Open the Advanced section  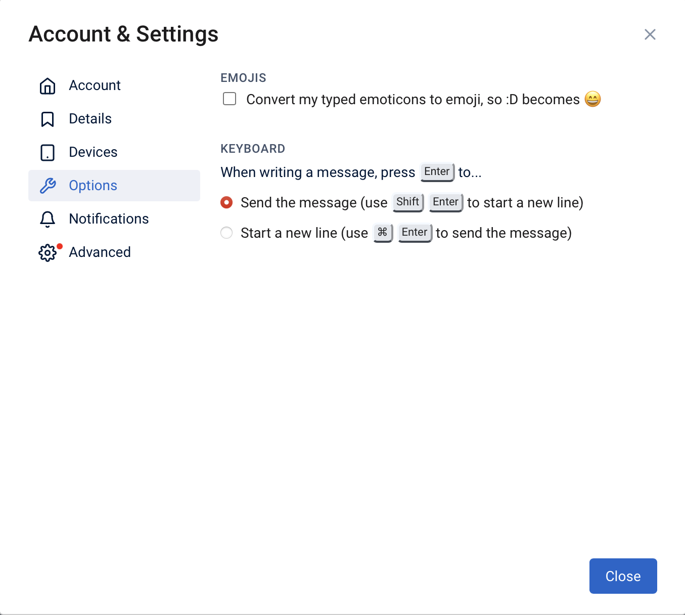pyautogui.click(x=100, y=252)
